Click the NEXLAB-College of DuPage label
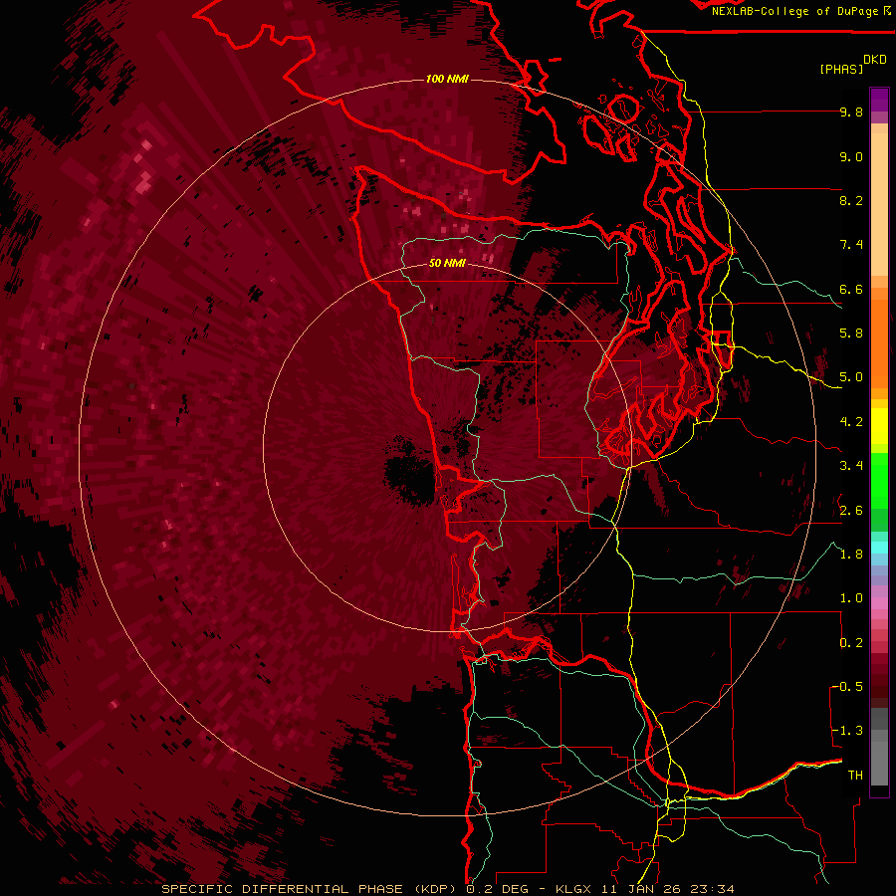Image resolution: width=896 pixels, height=896 pixels. pyautogui.click(x=794, y=11)
